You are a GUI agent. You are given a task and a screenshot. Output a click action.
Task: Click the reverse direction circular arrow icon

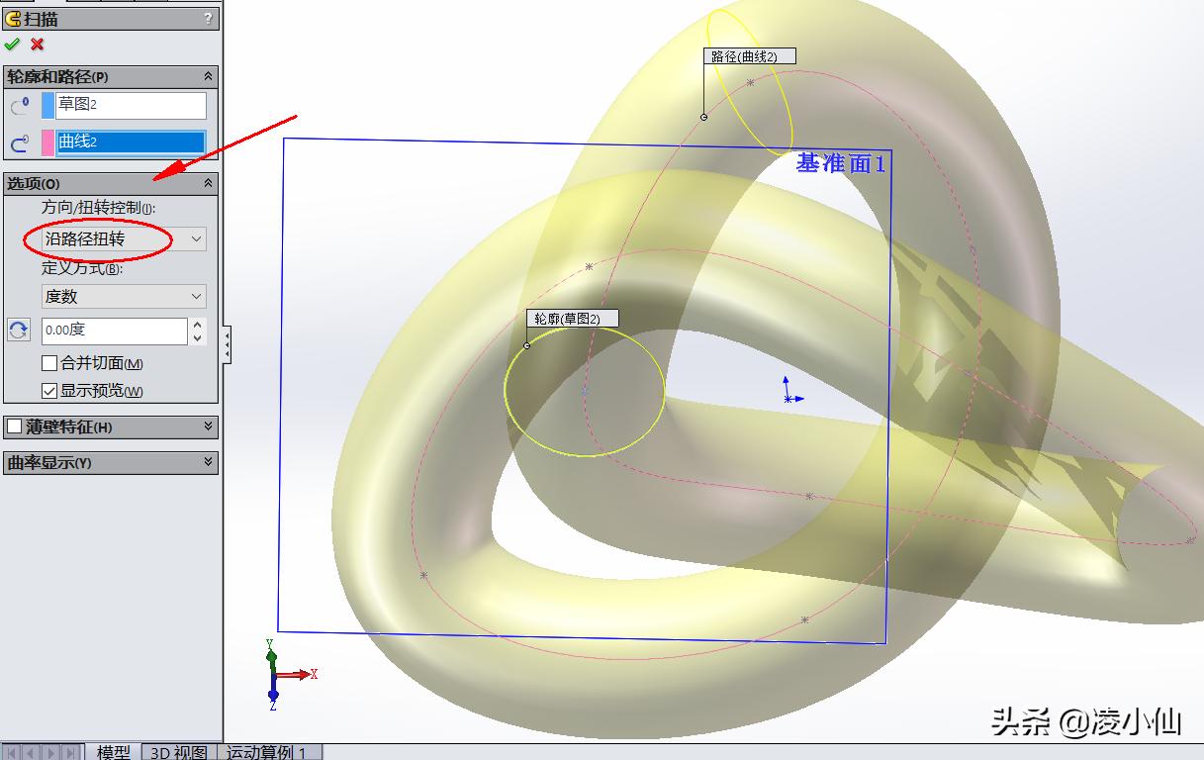coord(18,330)
